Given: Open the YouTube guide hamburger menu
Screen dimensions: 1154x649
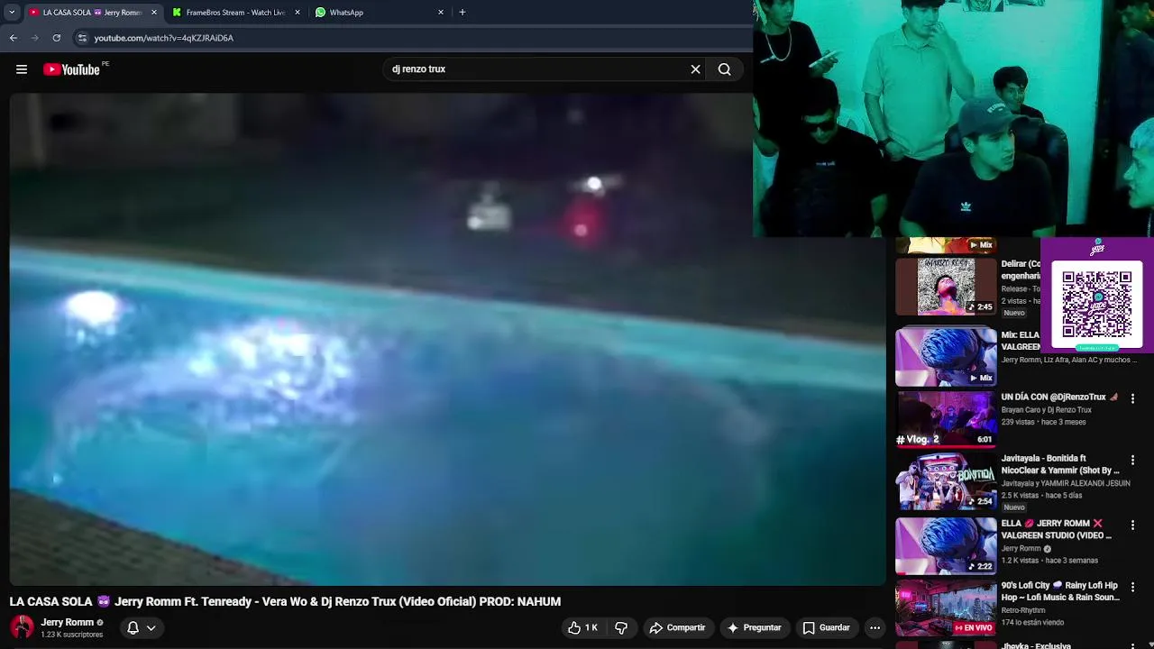Looking at the screenshot, I should click(x=22, y=69).
